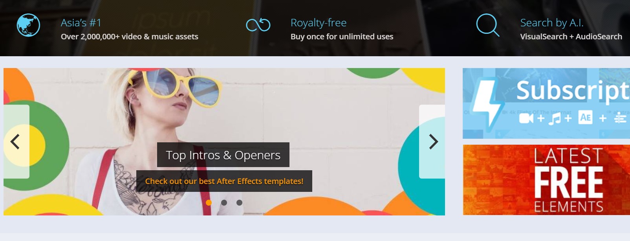The width and height of the screenshot is (630, 241).
Task: Click the magnifying glass search icon
Action: (488, 25)
